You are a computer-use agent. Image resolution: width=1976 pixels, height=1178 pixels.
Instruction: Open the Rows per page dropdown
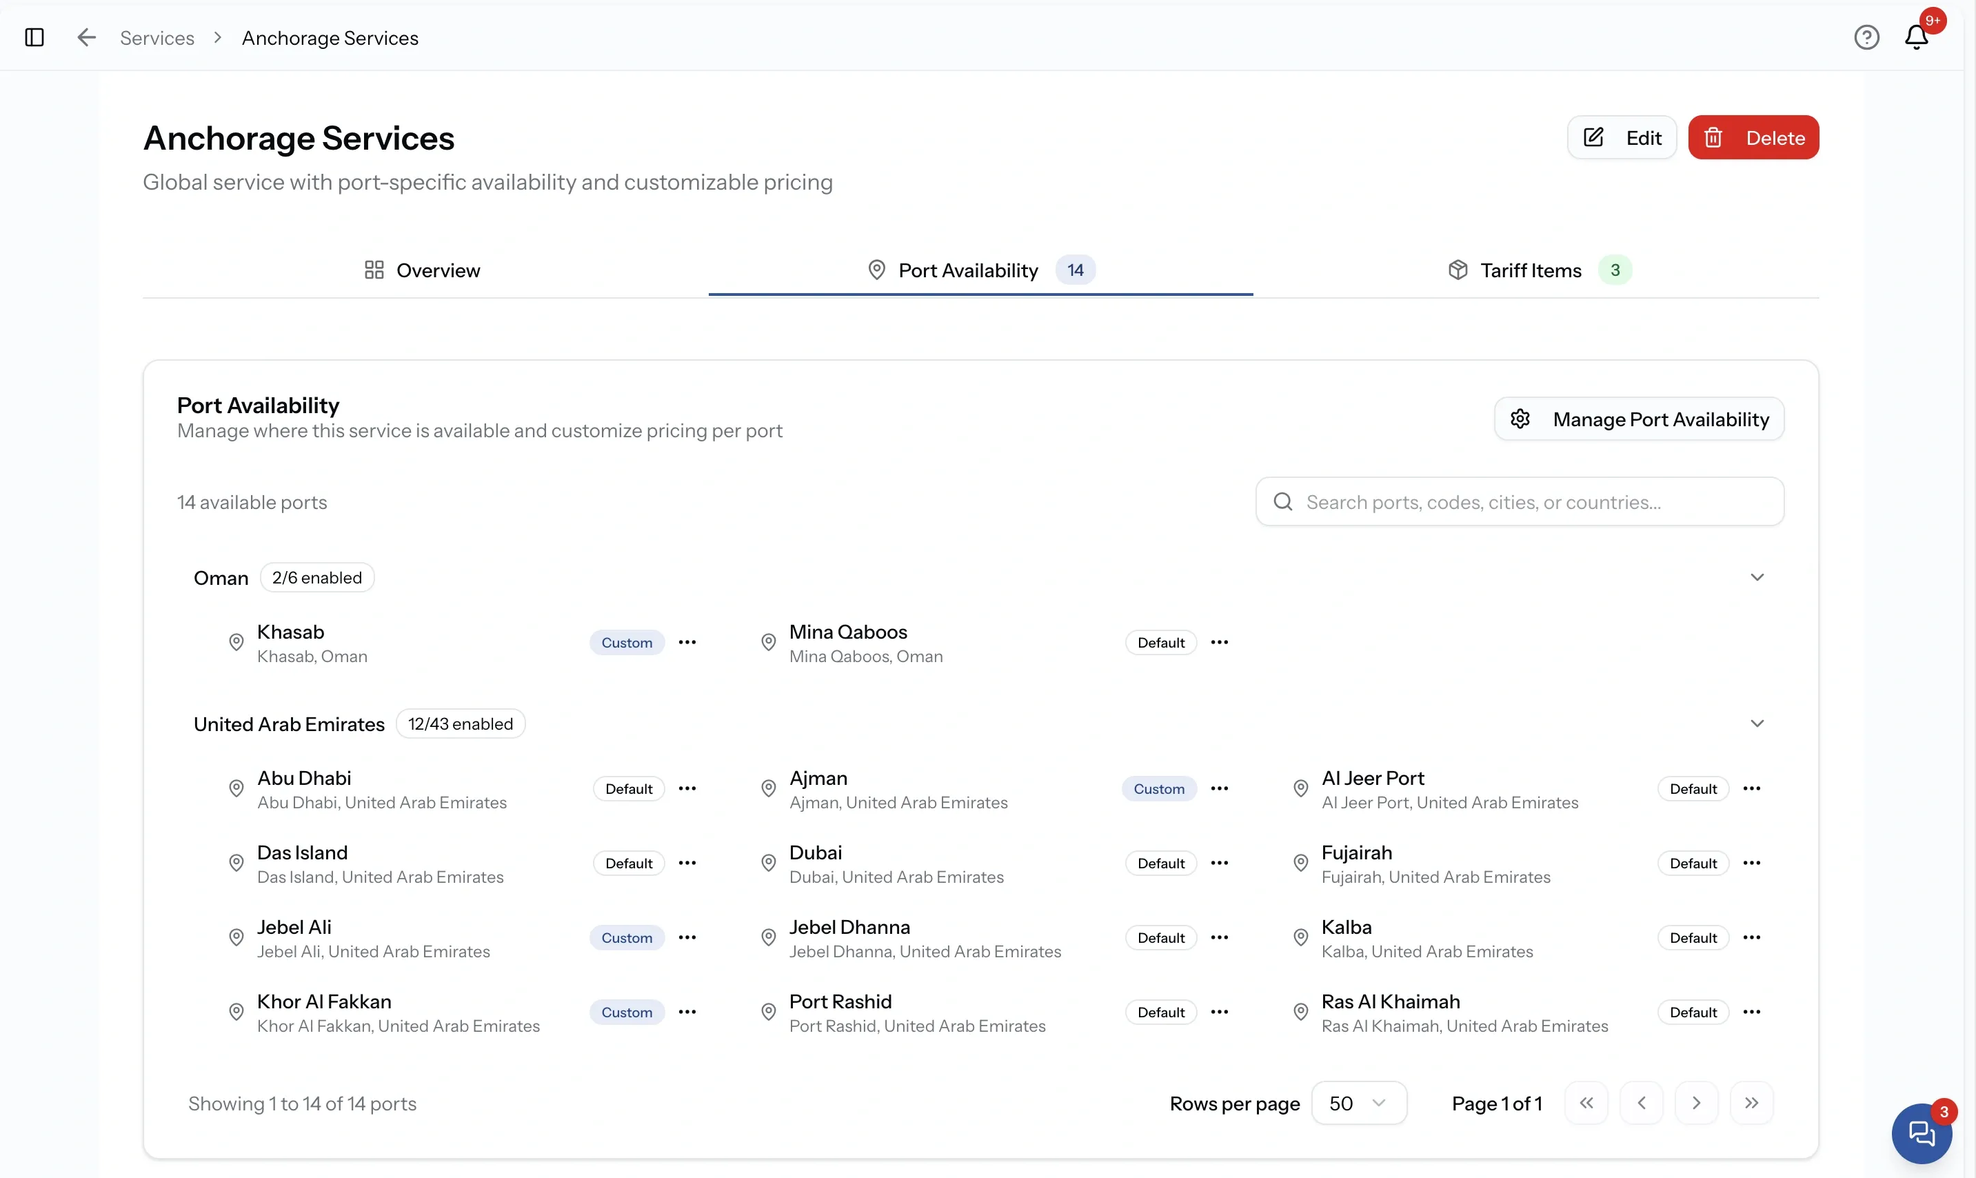click(1359, 1103)
